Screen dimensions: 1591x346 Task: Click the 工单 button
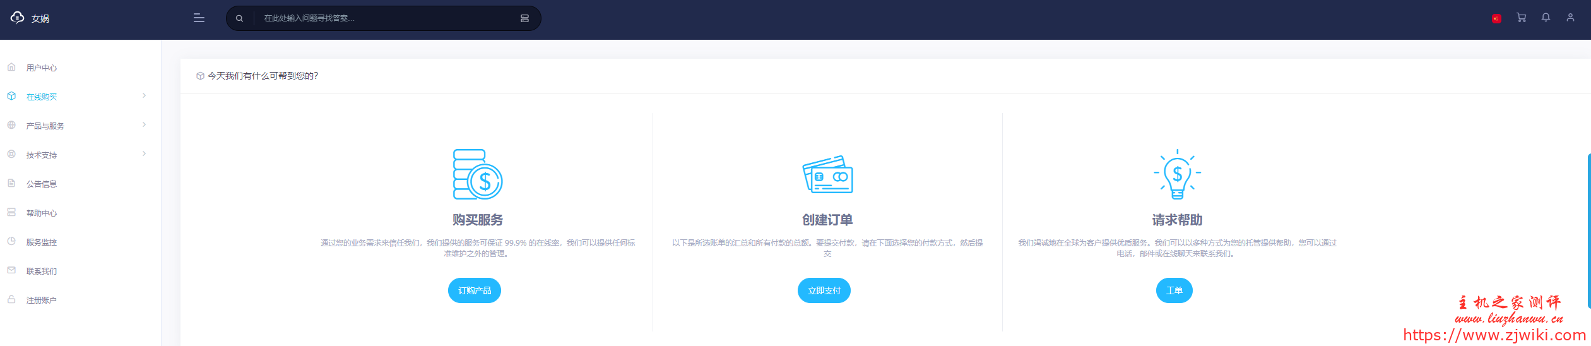tap(1174, 290)
